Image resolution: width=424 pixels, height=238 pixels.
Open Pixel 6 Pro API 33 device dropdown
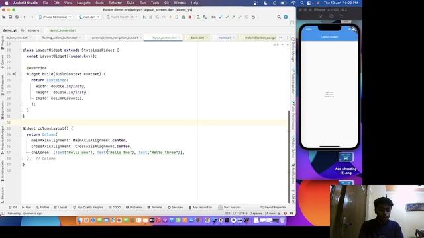click(x=122, y=17)
